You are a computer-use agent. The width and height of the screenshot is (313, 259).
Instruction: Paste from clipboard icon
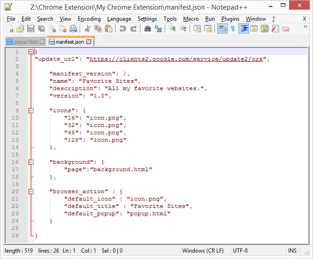[x=109, y=29]
